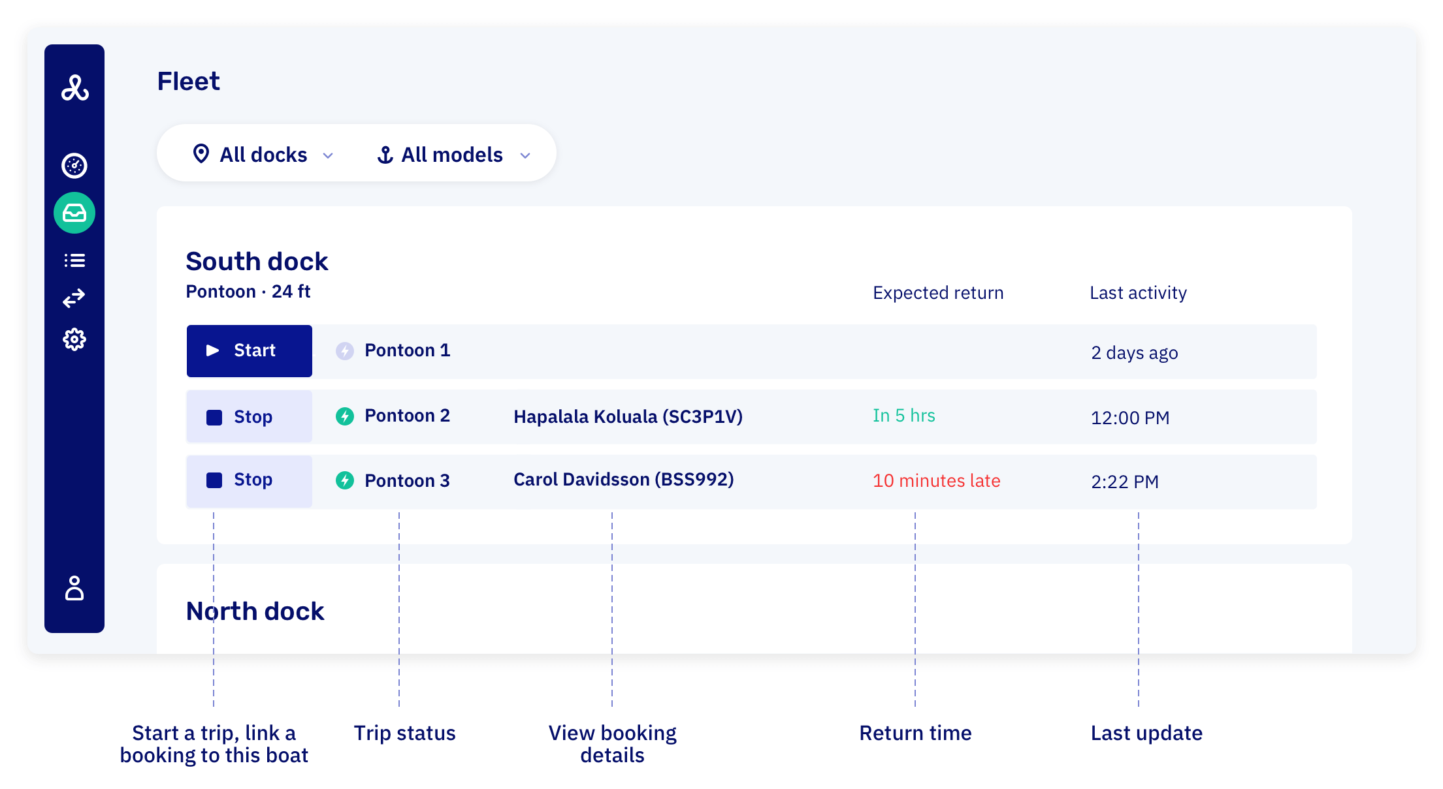Image resolution: width=1443 pixels, height=789 pixels.
Task: Click the grey status icon next to Pontoon 1
Action: coord(344,350)
